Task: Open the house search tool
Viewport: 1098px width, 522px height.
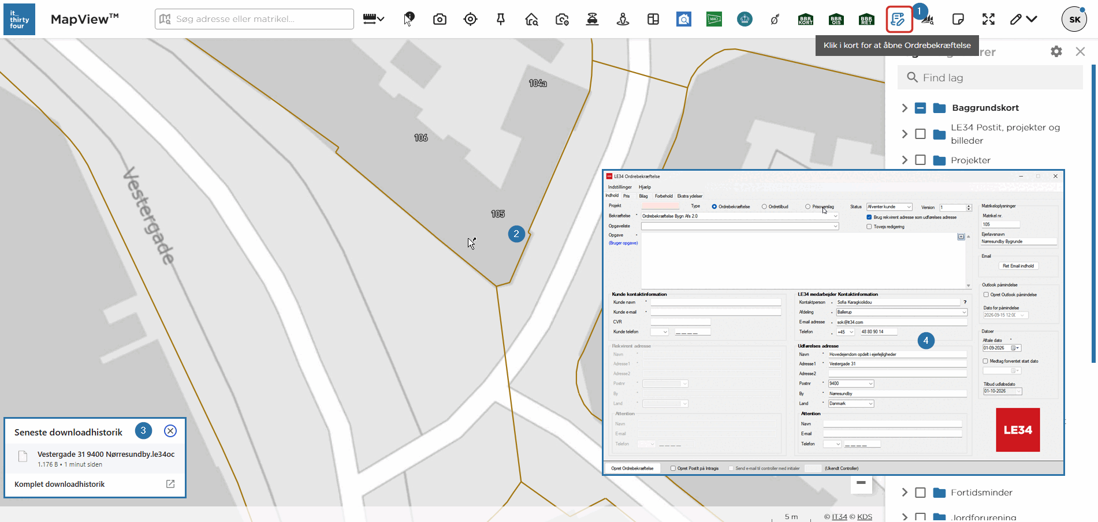Action: (x=531, y=19)
